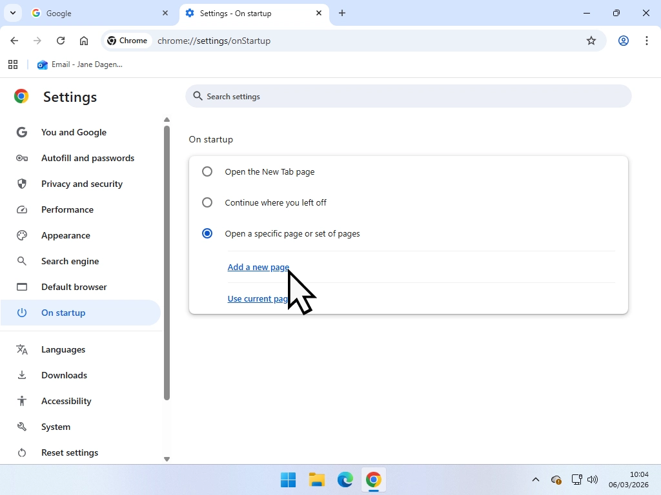Go to Appearance settings
Viewport: 661px width, 495px height.
[81, 235]
